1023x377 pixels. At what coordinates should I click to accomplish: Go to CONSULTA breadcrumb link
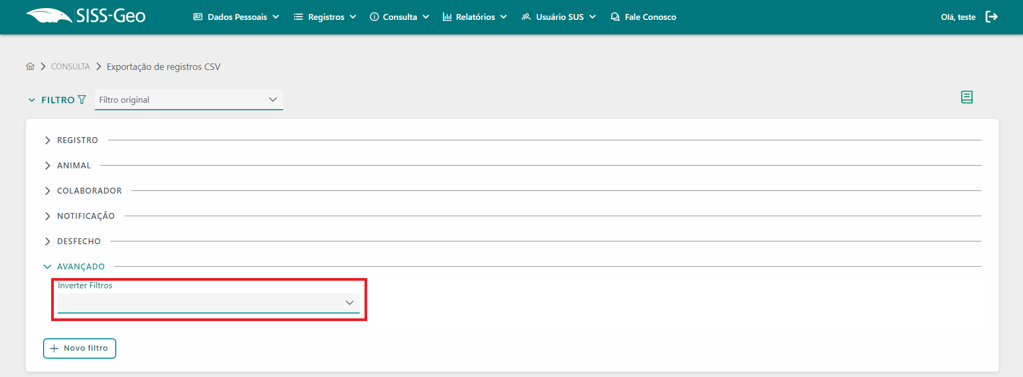[x=71, y=67]
